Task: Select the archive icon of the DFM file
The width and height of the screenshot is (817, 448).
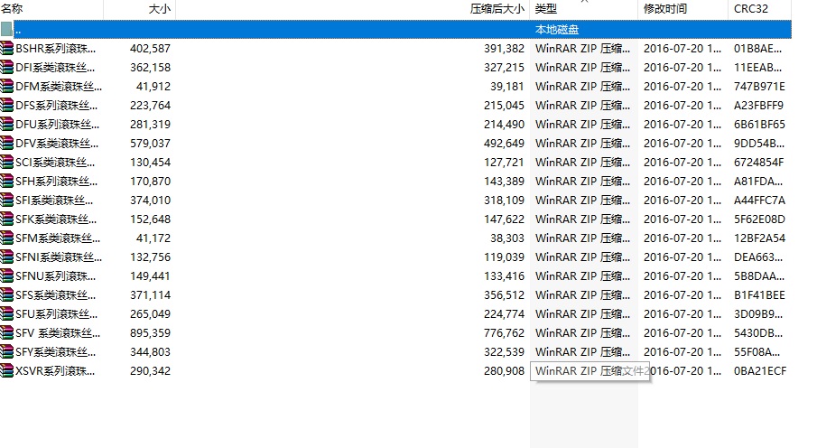Action: coord(7,87)
